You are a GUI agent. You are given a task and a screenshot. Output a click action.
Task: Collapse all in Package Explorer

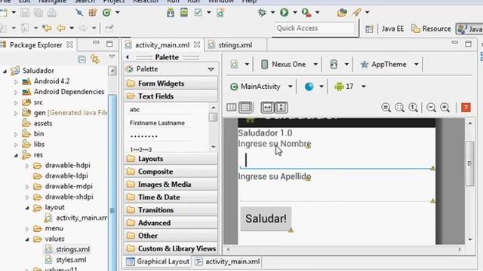pos(82,59)
